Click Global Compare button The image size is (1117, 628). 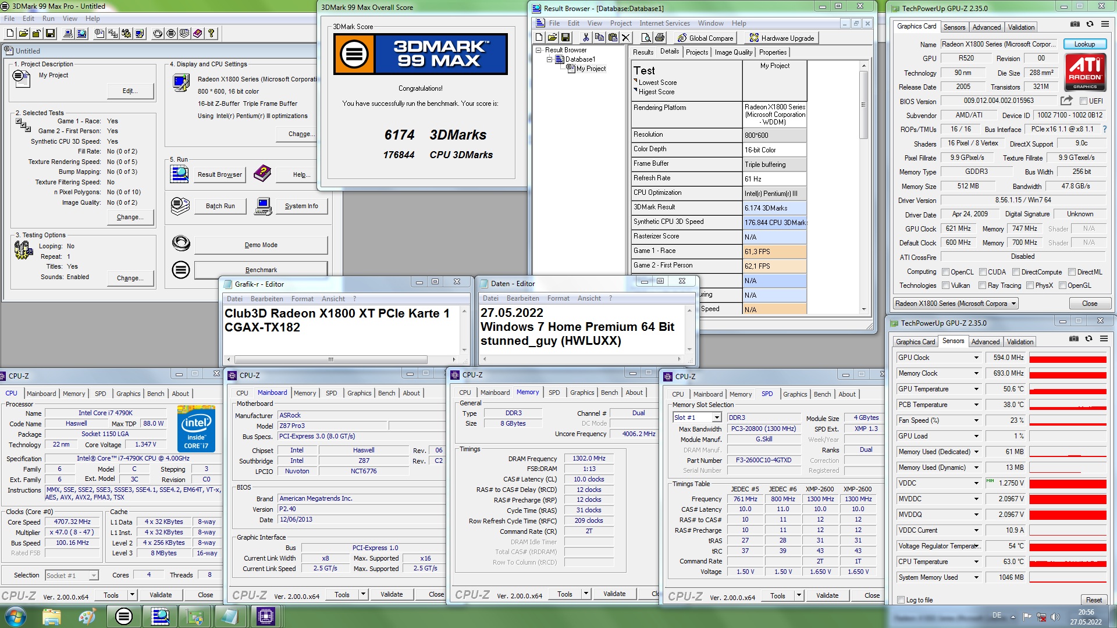[705, 38]
